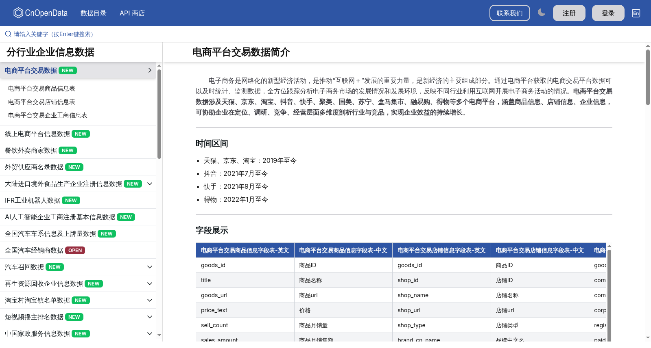
Task: Click the 字段展示 heading
Action: coord(212,230)
